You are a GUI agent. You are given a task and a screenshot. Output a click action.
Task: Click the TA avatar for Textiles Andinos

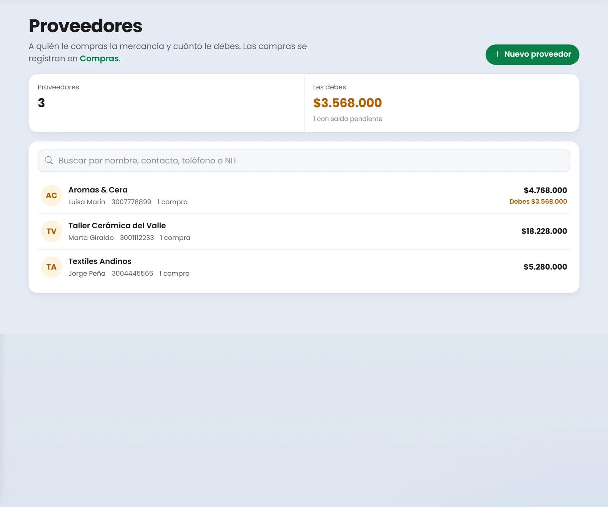click(x=51, y=267)
